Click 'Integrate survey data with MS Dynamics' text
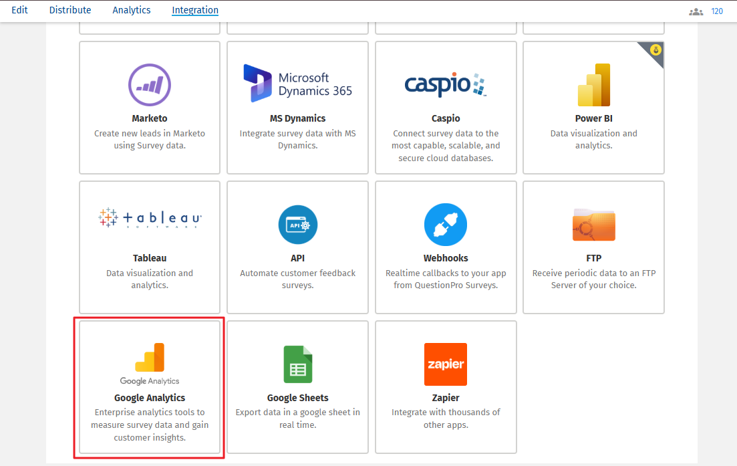This screenshot has width=737, height=466. click(297, 139)
